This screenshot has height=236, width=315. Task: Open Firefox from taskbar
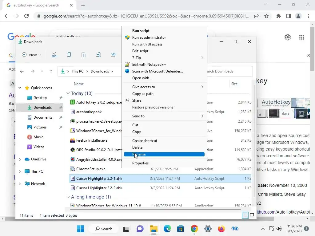pos(221,229)
